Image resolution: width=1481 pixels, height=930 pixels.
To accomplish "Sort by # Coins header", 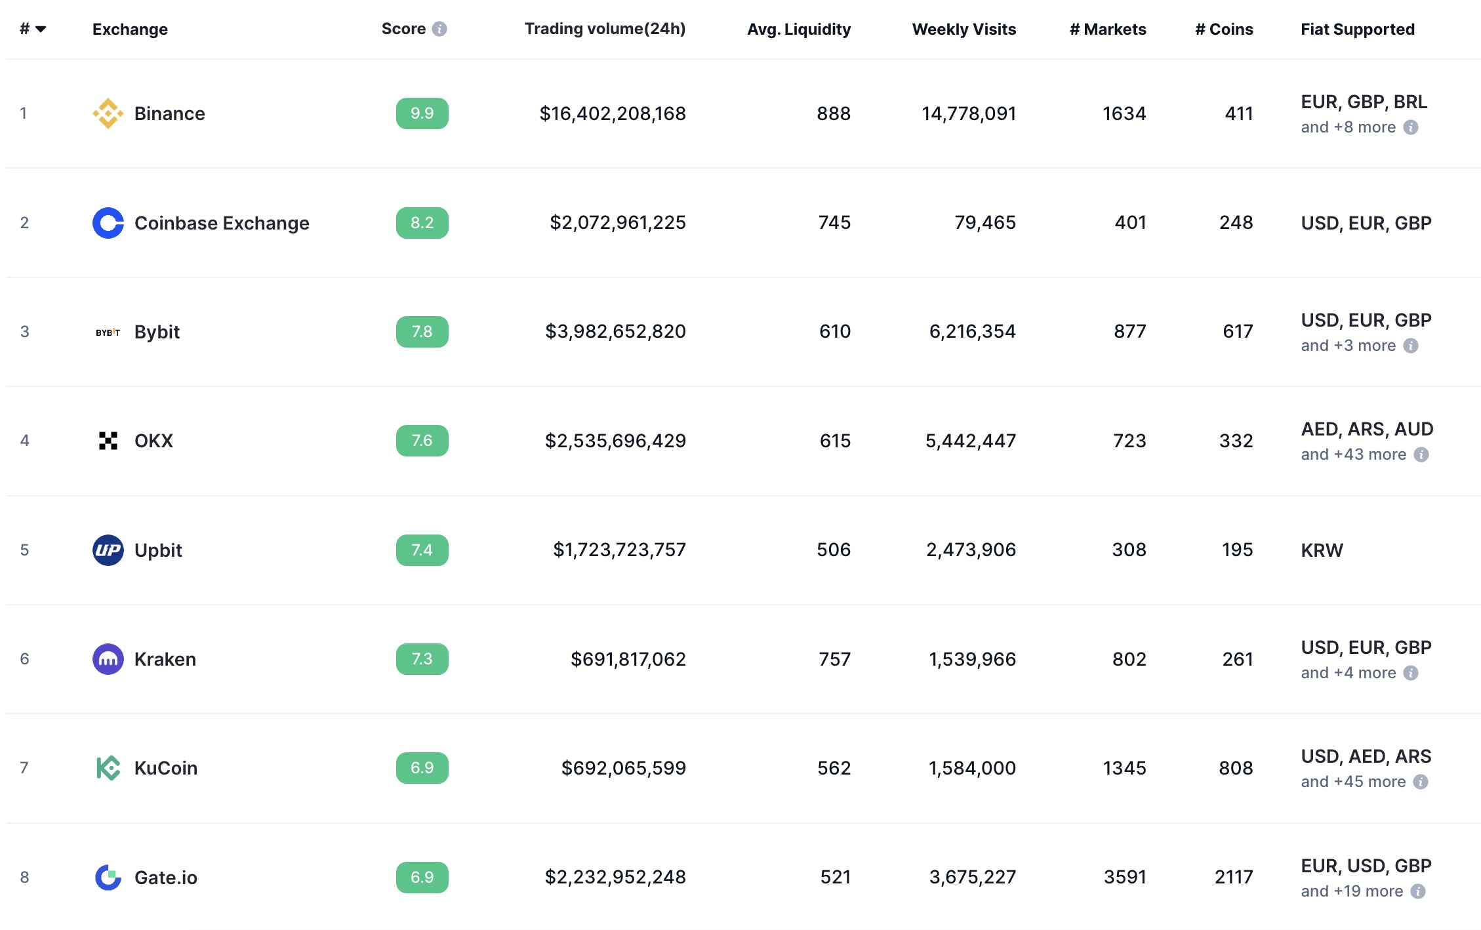I will pyautogui.click(x=1224, y=29).
